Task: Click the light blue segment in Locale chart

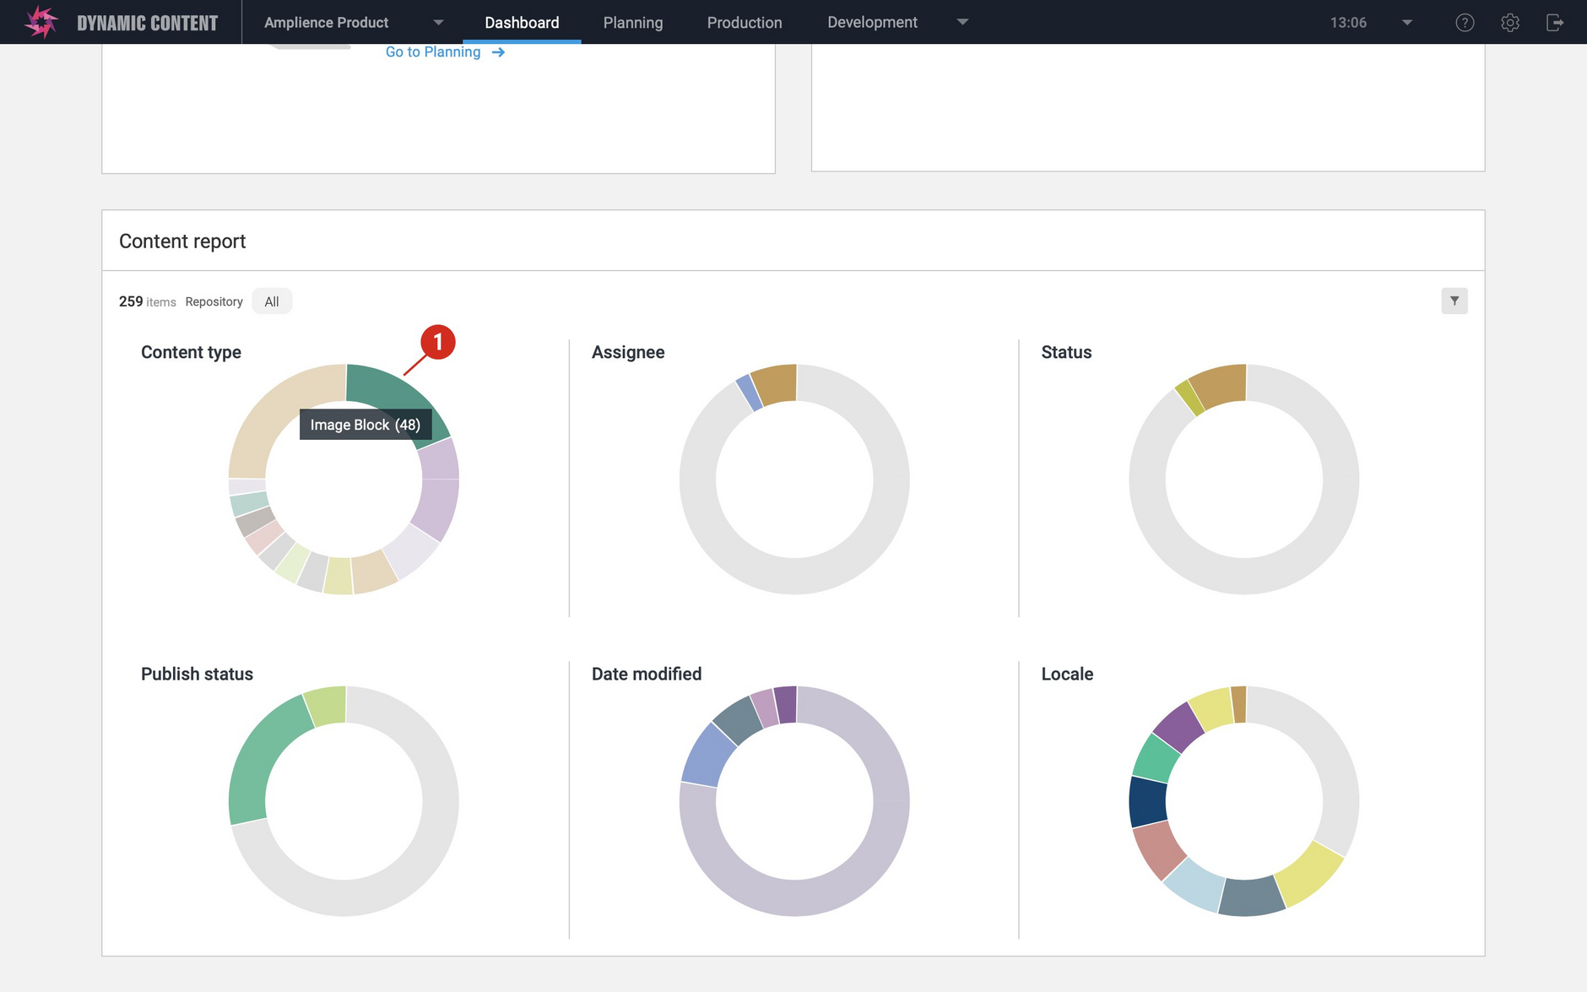Action: [1194, 885]
